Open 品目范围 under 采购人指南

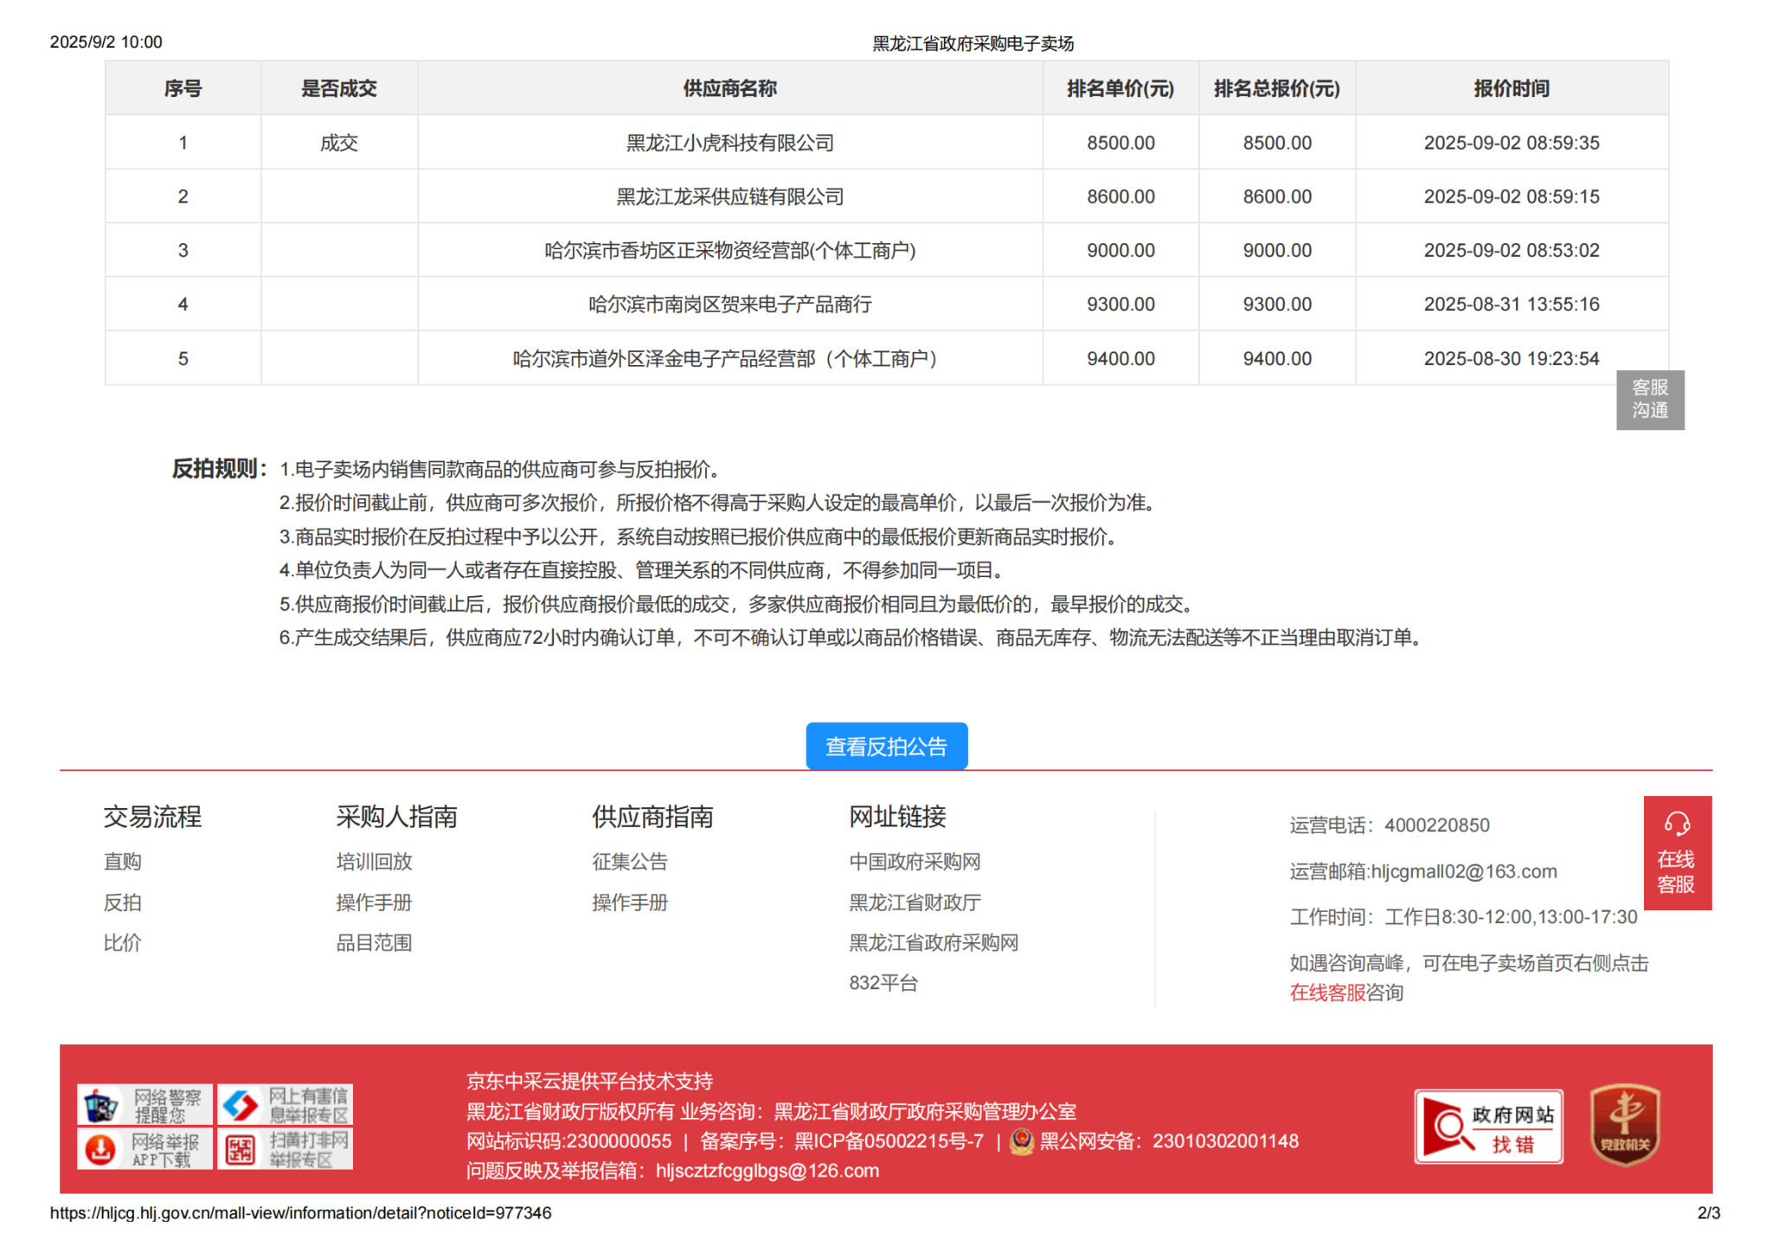coord(374,942)
